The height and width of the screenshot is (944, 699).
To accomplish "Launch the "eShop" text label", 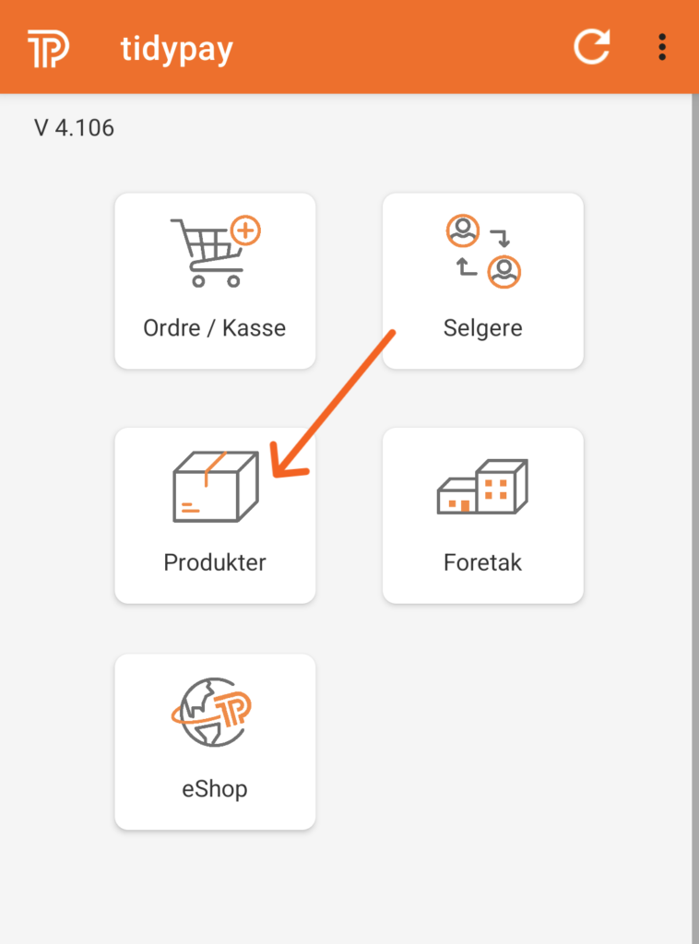I will pyautogui.click(x=214, y=788).
